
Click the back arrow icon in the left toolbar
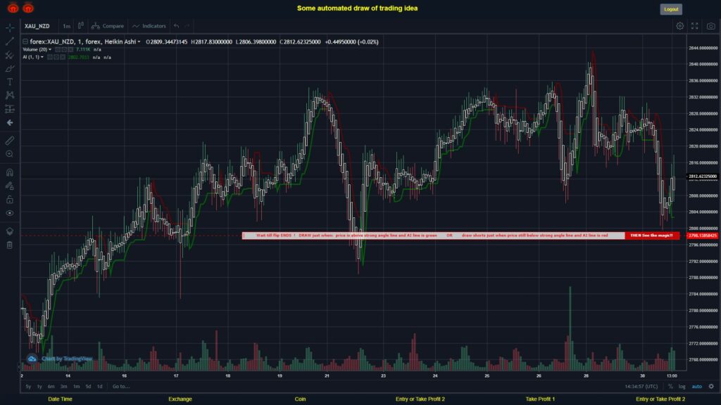(10, 122)
